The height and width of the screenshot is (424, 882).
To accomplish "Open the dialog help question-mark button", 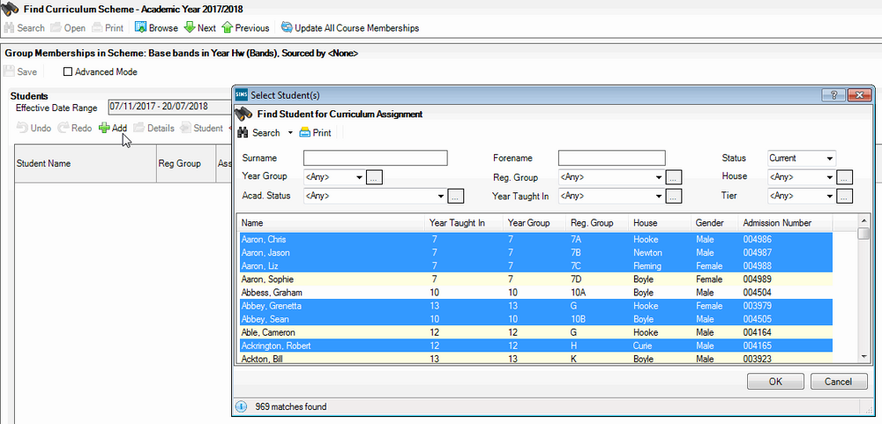I will click(833, 95).
